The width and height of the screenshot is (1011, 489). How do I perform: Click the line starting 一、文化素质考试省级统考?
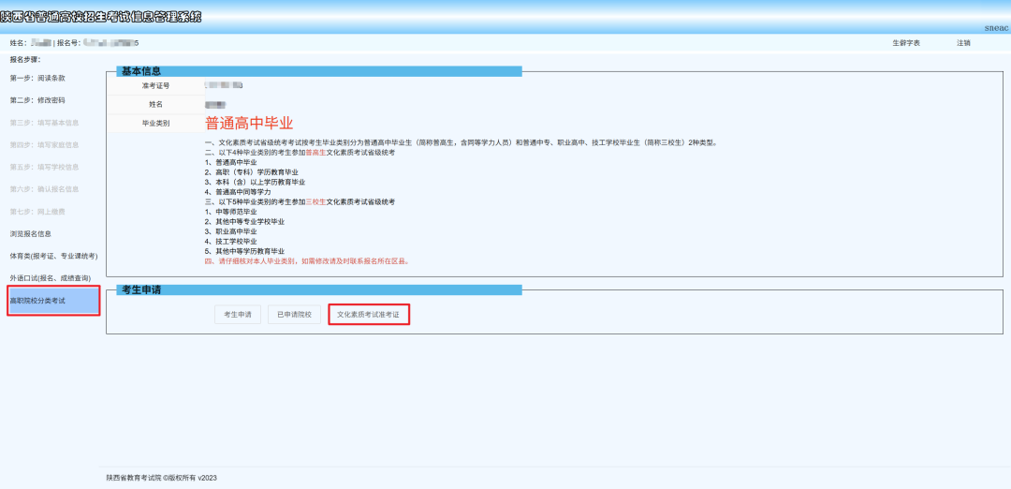pyautogui.click(x=461, y=142)
